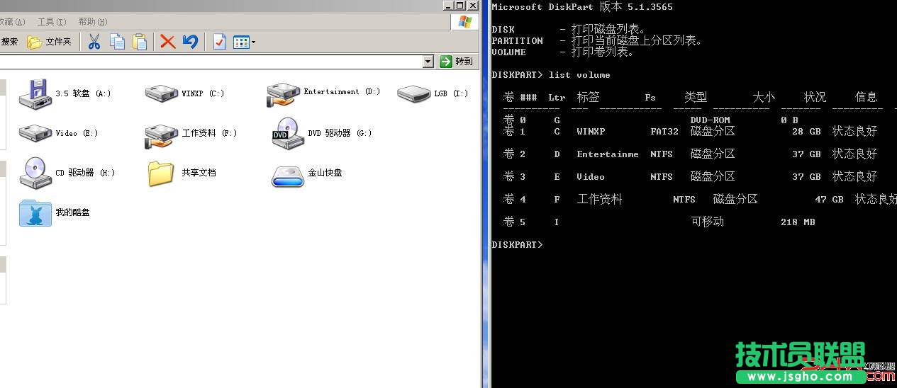Open the 帮助(H) menu
This screenshot has height=388, width=897.
coord(92,22)
